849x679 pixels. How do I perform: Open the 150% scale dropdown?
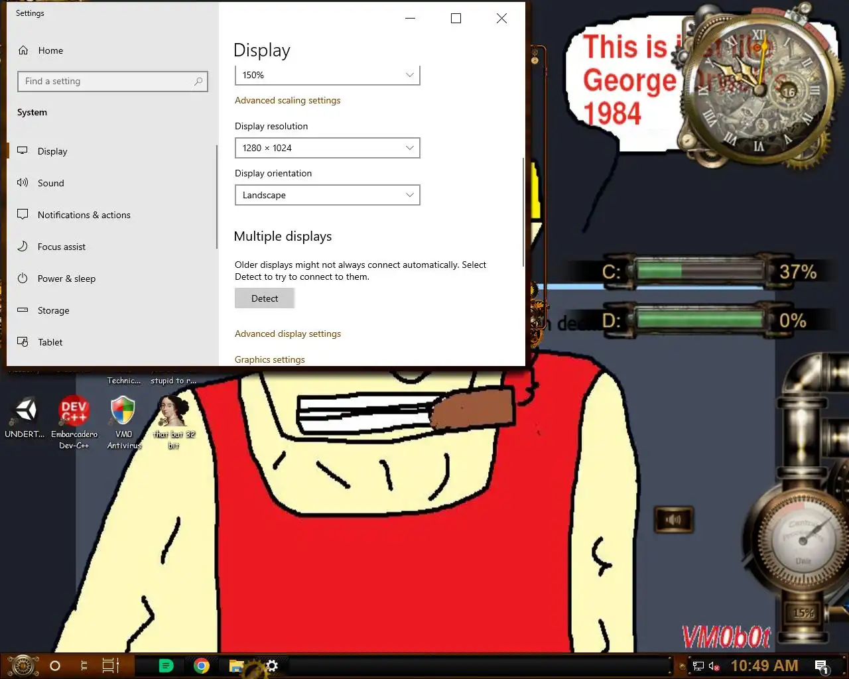pyautogui.click(x=328, y=75)
